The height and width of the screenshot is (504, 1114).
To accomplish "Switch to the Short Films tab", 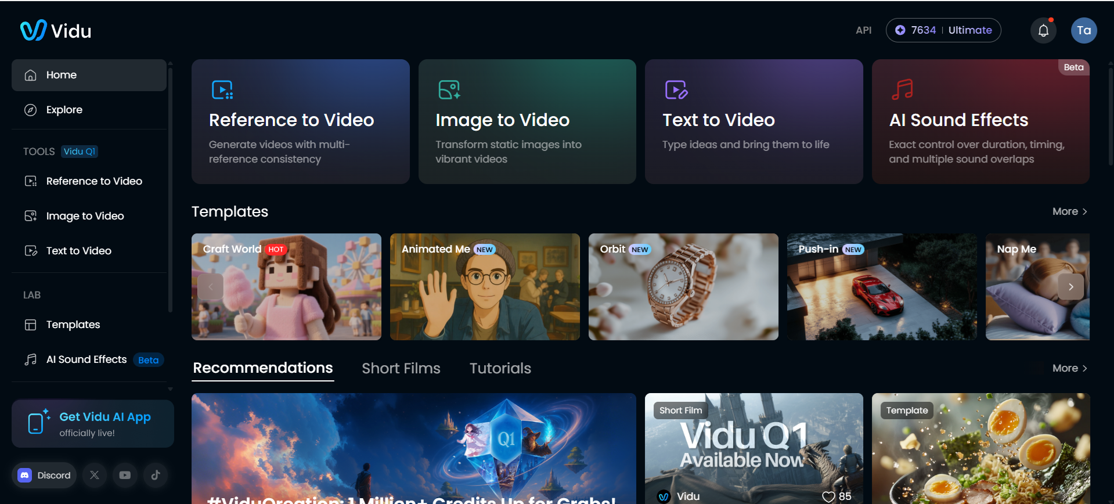I will click(x=401, y=368).
